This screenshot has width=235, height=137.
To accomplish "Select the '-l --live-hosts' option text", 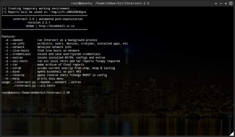I will (x=17, y=51).
